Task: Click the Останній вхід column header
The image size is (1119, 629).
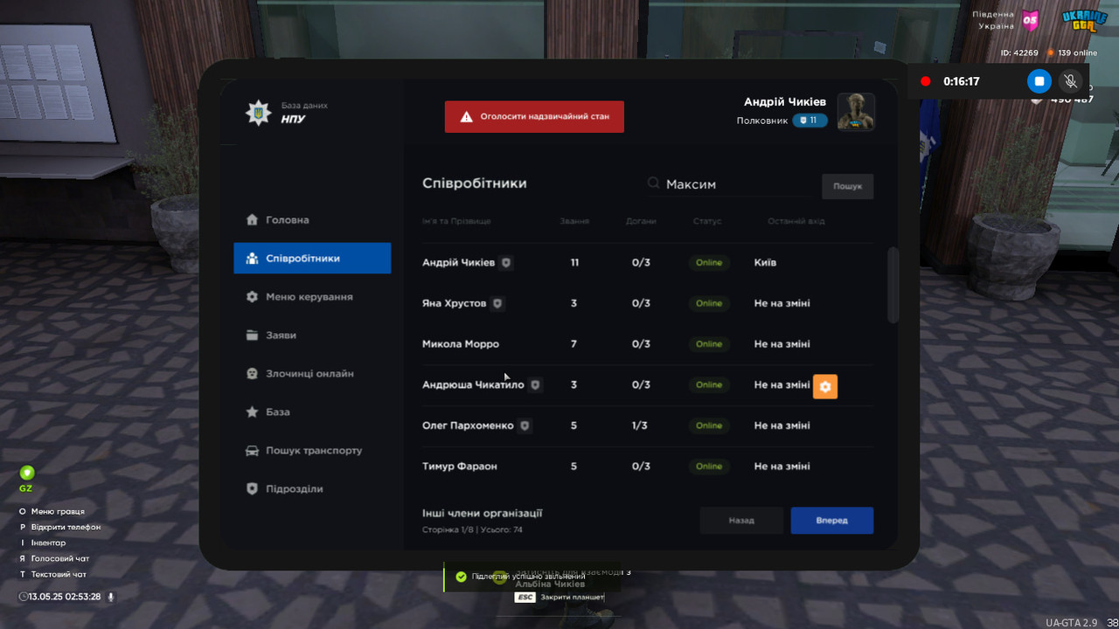Action: click(796, 222)
